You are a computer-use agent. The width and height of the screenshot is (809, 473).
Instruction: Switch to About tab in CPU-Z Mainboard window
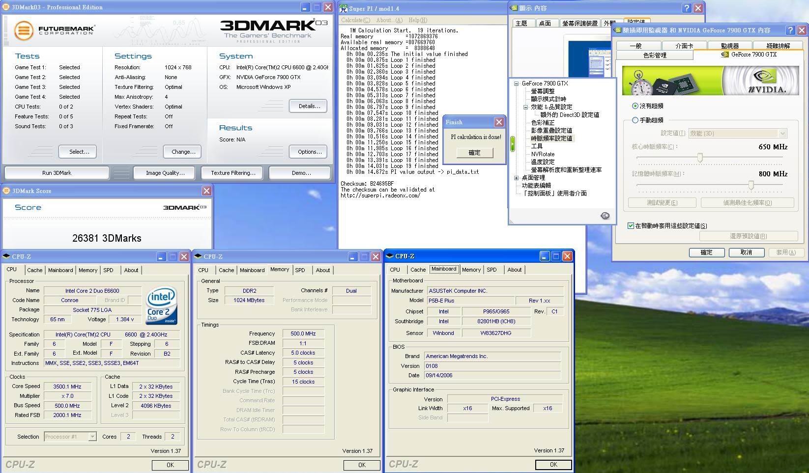pos(515,270)
